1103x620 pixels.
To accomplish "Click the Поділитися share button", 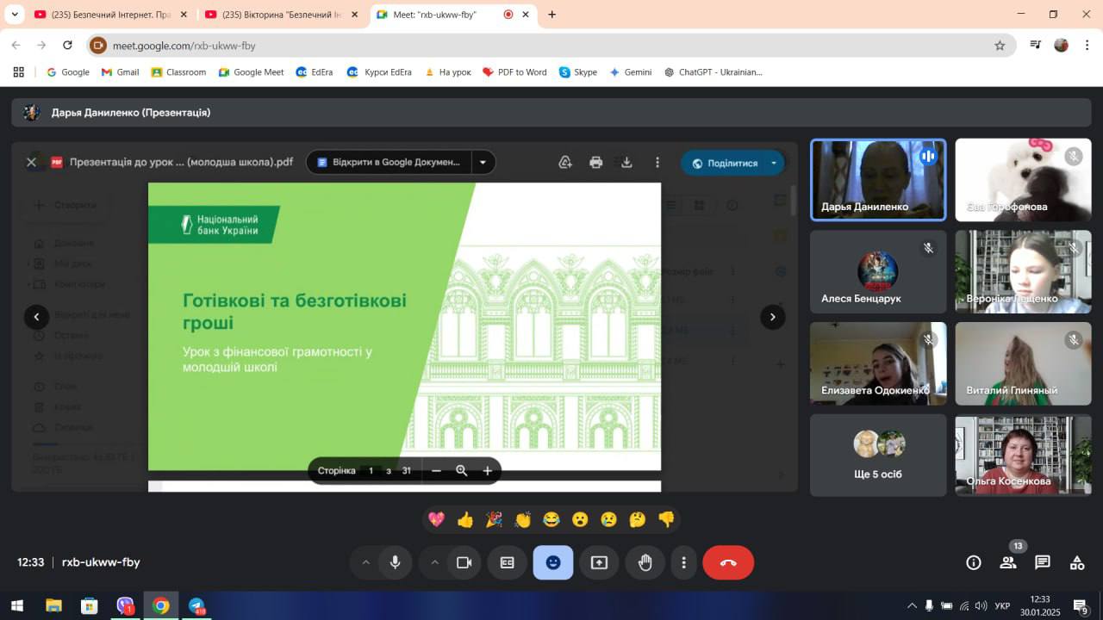I will coord(724,163).
